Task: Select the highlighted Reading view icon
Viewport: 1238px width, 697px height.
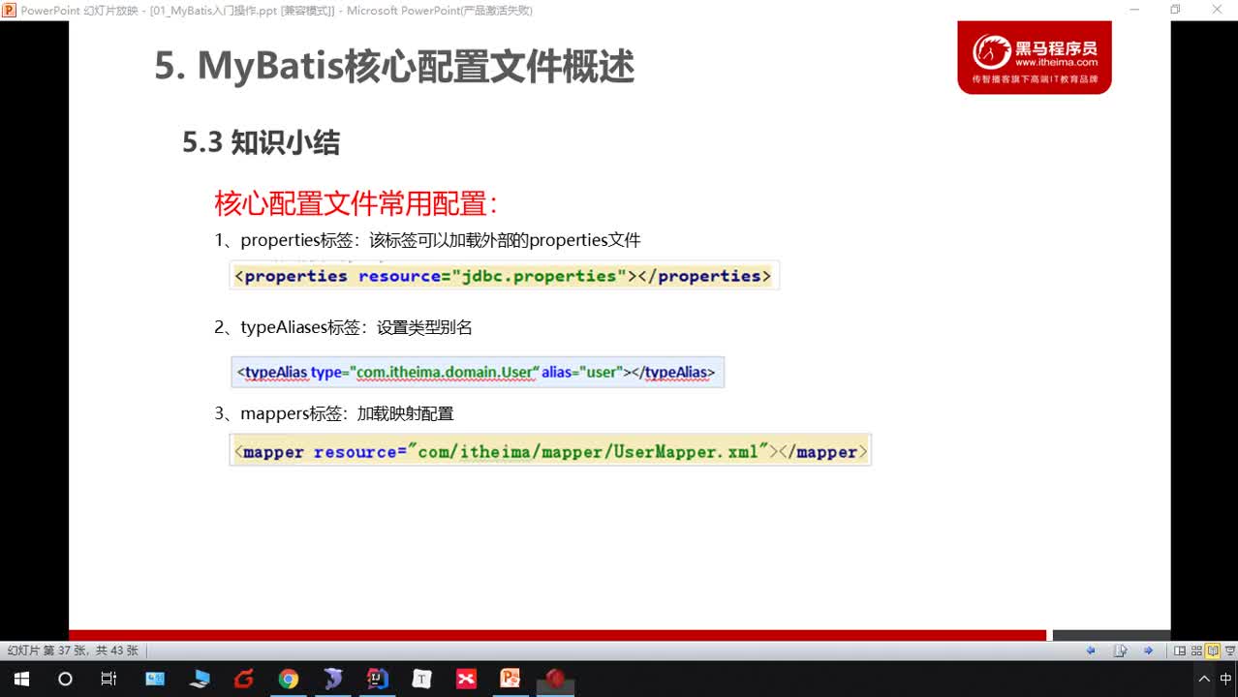Action: [1212, 651]
